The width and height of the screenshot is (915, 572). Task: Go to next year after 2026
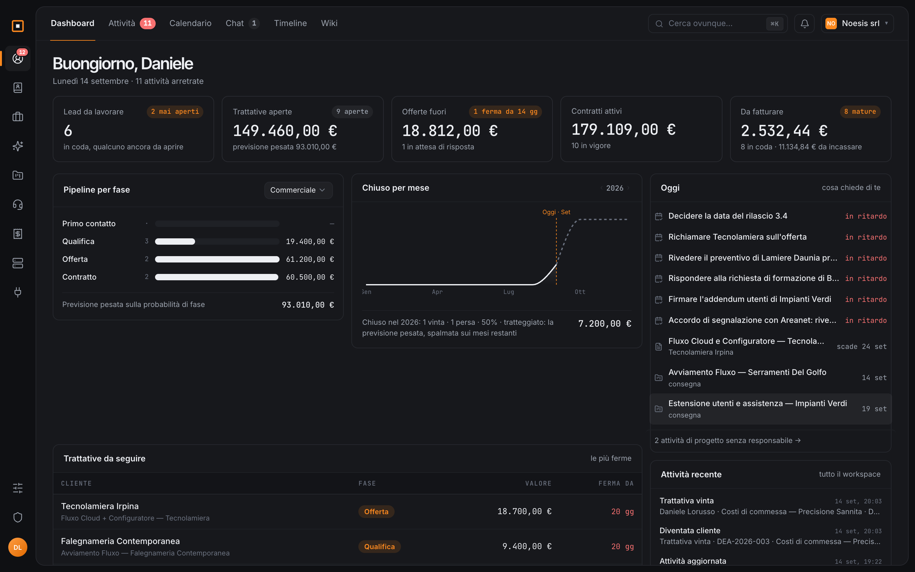coord(628,188)
